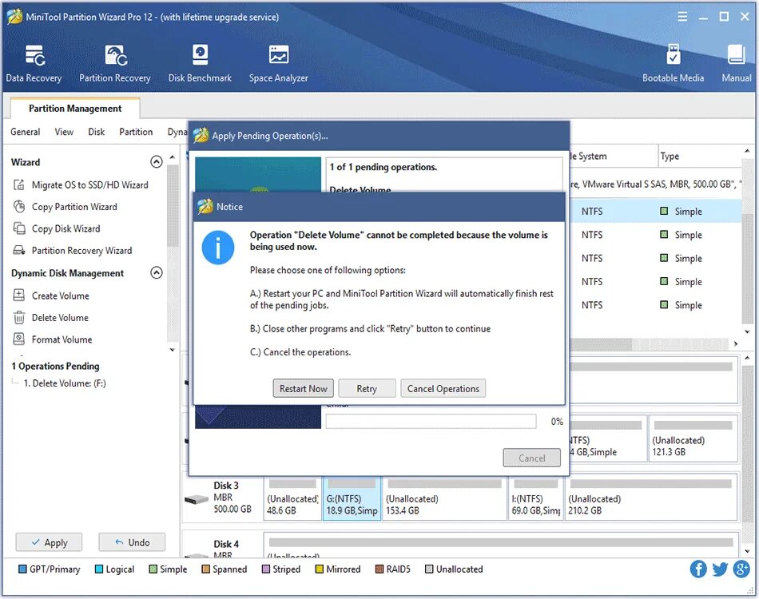759x599 pixels.
Task: Click the GPT/Primary legend color box
Action: click(22, 569)
